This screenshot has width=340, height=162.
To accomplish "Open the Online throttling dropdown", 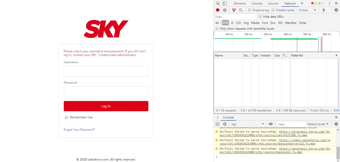I will click(x=307, y=10).
